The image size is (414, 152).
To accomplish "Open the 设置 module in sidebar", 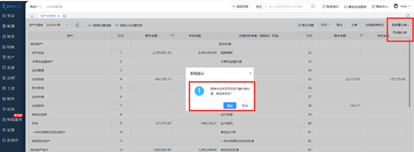I will coord(8,130).
